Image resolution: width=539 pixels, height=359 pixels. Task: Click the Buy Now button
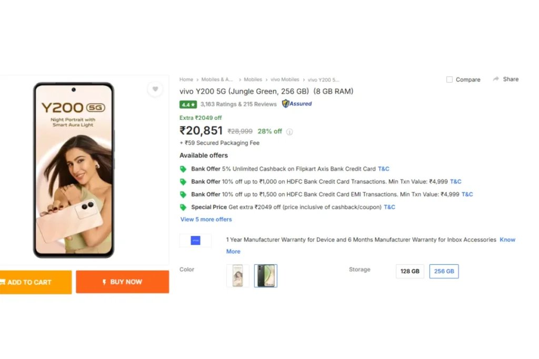tap(122, 282)
